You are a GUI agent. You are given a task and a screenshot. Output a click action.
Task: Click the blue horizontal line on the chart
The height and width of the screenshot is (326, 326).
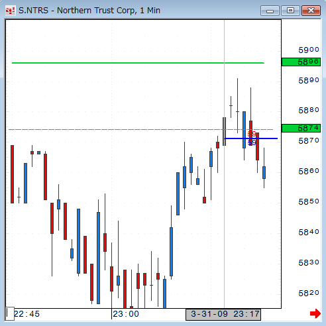(x=250, y=138)
